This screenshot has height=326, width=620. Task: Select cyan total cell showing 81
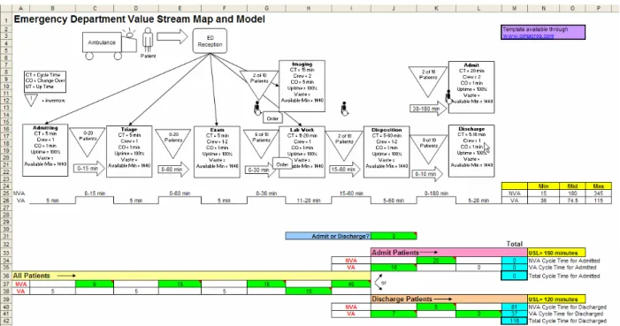coord(515,307)
